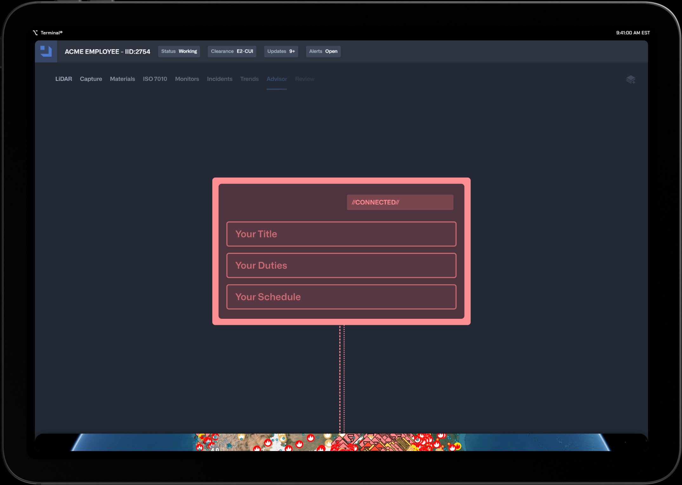682x485 pixels.
Task: Click the red fire marker near map center
Action: pyautogui.click(x=310, y=438)
